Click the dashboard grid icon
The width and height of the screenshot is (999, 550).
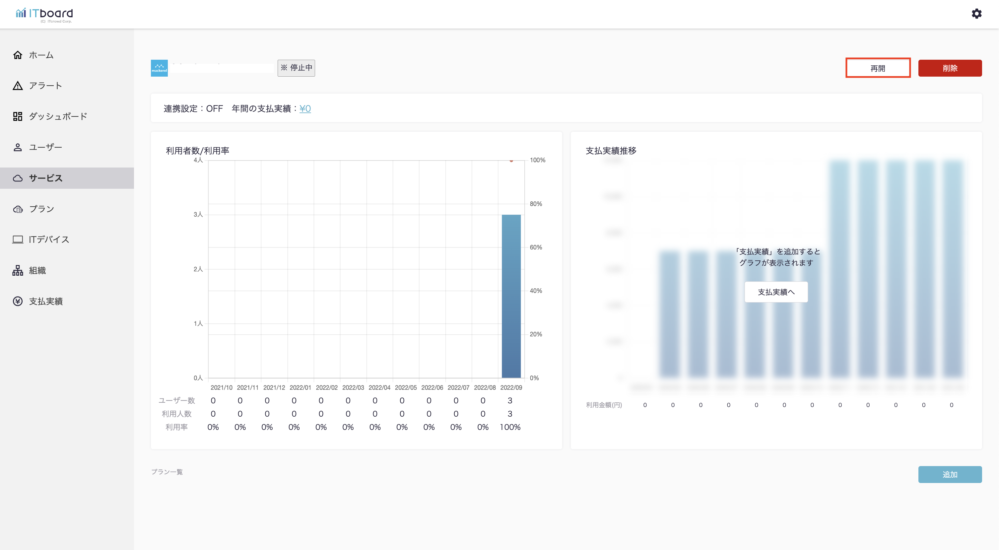[18, 116]
